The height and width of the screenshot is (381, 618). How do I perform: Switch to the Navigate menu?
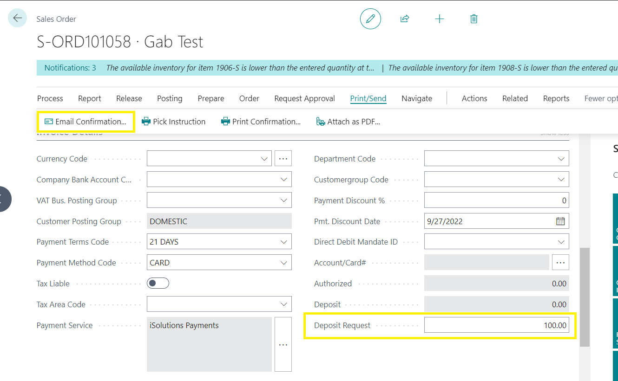click(x=417, y=98)
